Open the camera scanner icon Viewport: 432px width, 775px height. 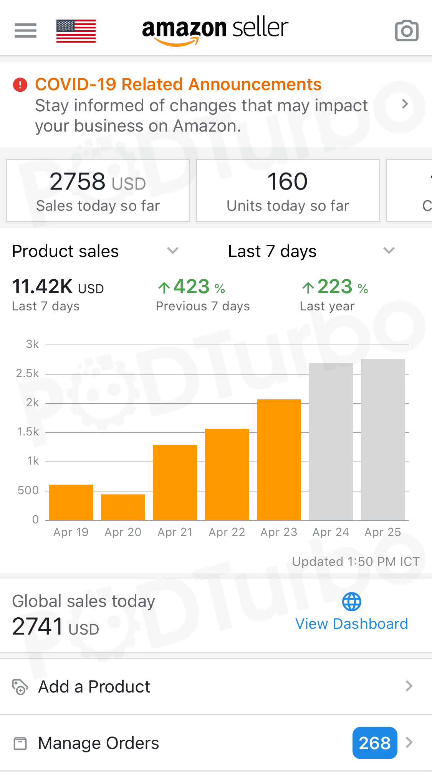407,31
